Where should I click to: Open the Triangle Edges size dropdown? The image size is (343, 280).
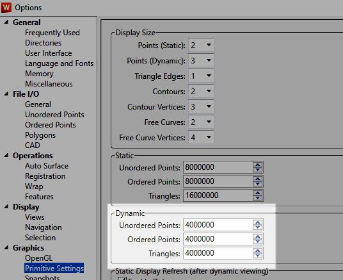pos(201,76)
